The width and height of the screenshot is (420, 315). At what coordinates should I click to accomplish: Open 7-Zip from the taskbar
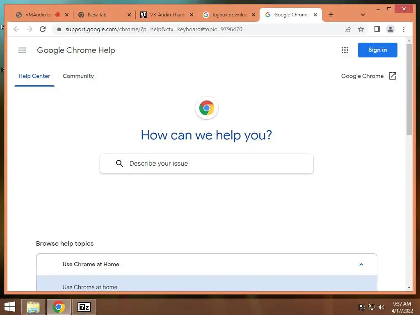84,307
